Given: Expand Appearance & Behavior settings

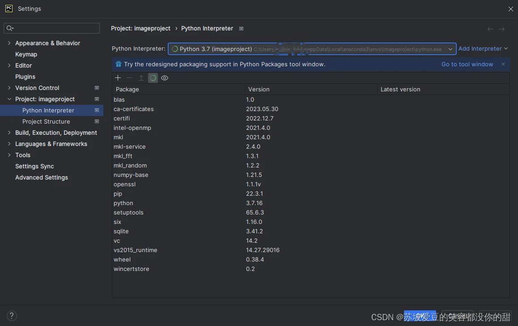Looking at the screenshot, I should [9, 43].
